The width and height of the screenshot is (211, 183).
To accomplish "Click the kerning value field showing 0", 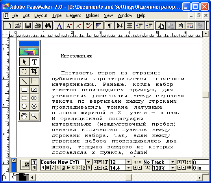I will (201, 162).
